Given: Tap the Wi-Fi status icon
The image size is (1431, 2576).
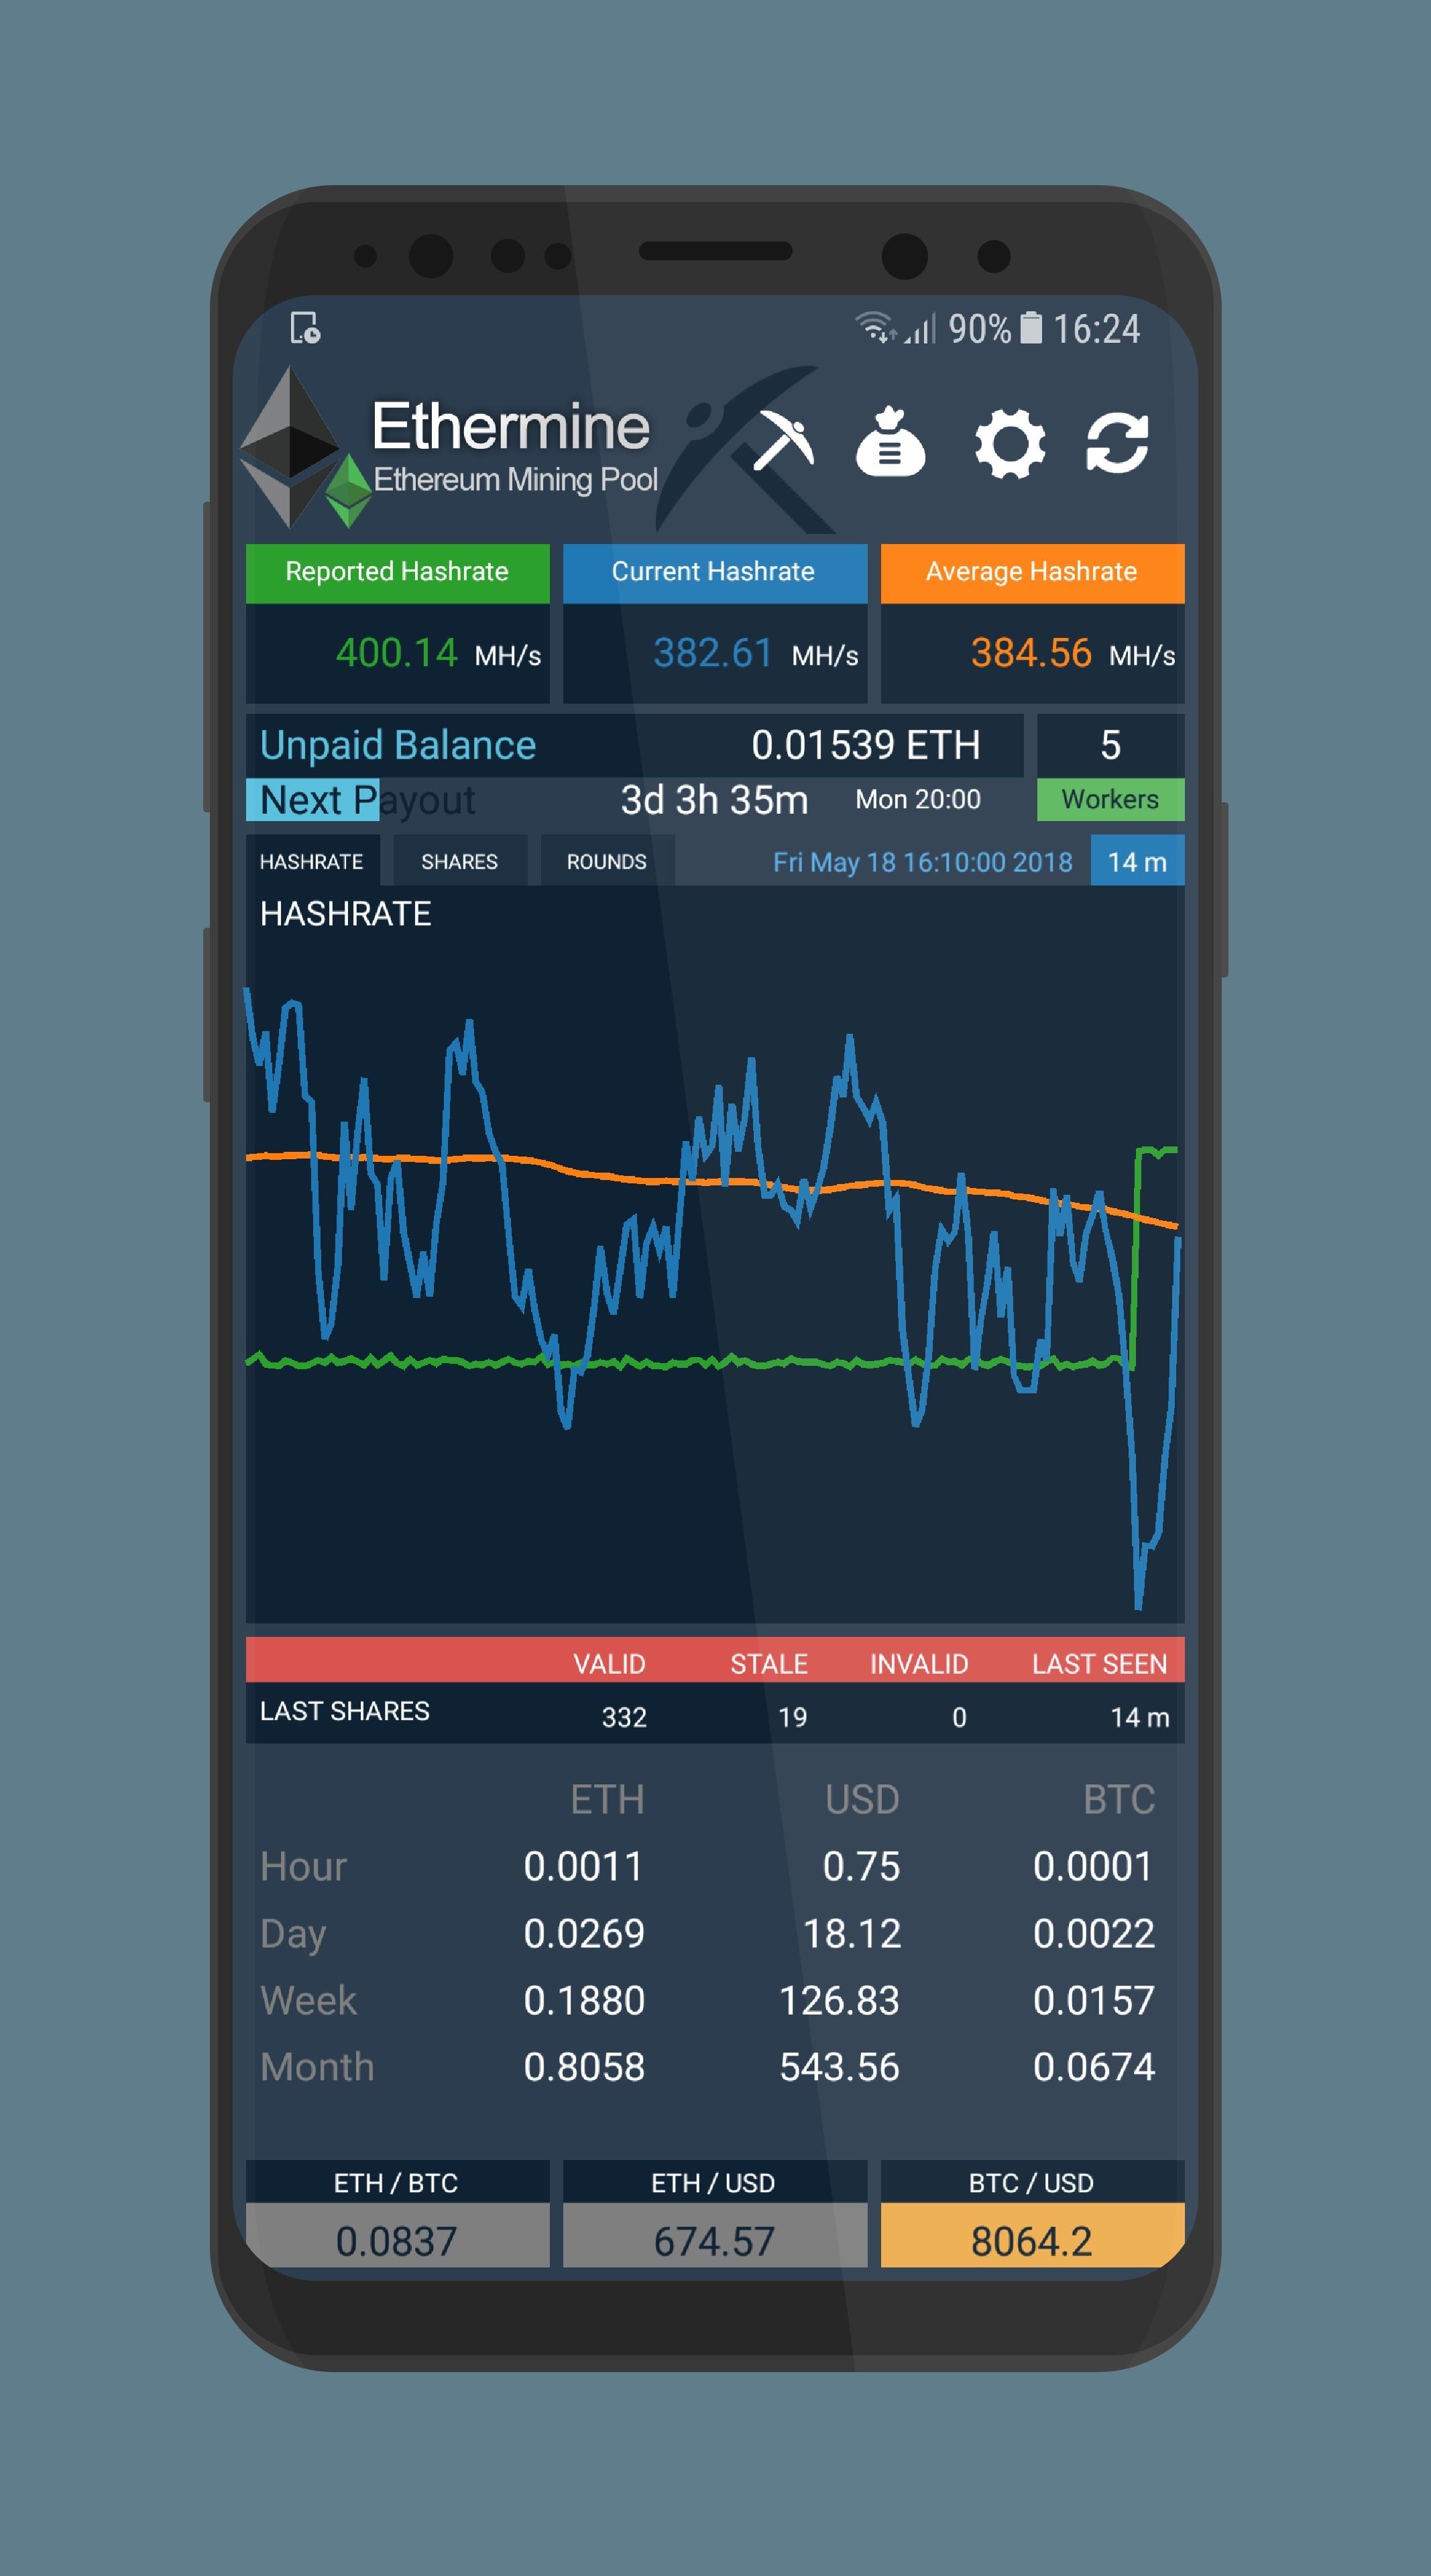Looking at the screenshot, I should 874,327.
